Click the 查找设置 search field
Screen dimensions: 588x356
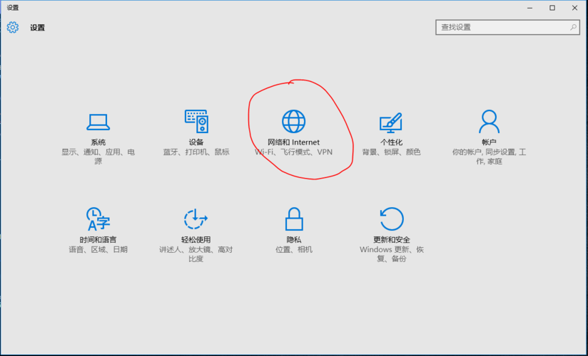pos(507,27)
